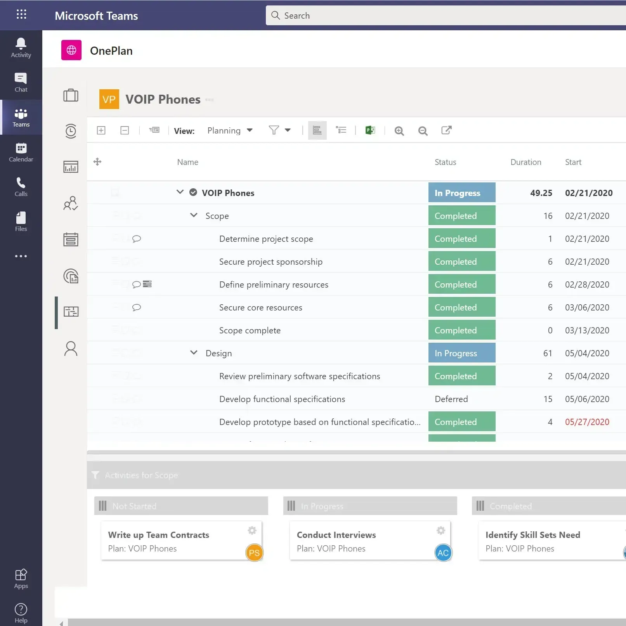Select the Secure project sponsorship task

pyautogui.click(x=271, y=262)
